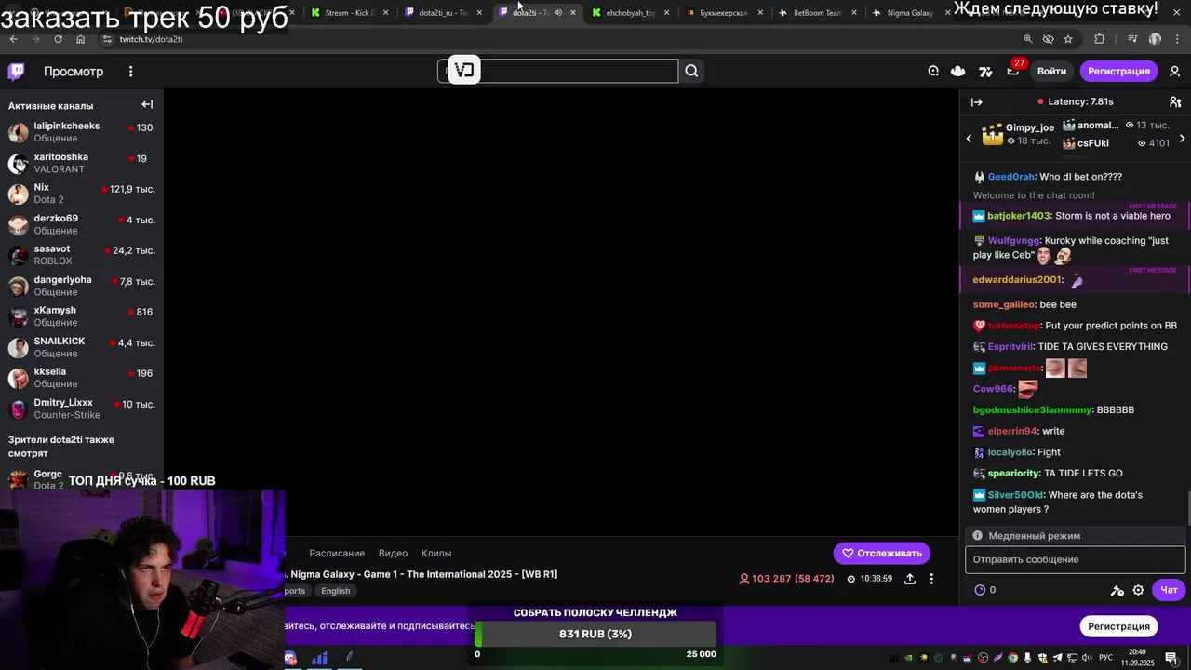Open the stream options three-dot menu

931,579
